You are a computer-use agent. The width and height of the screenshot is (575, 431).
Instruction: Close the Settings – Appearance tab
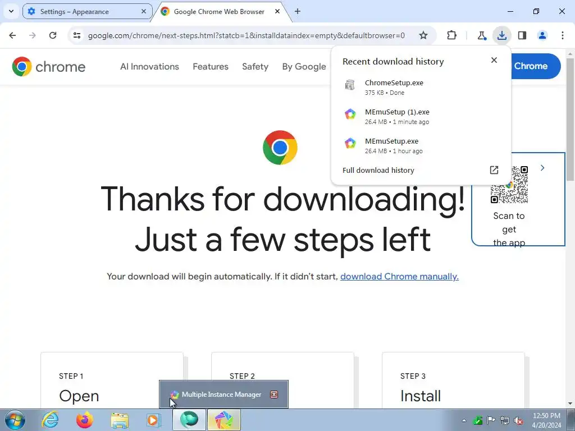(x=144, y=11)
